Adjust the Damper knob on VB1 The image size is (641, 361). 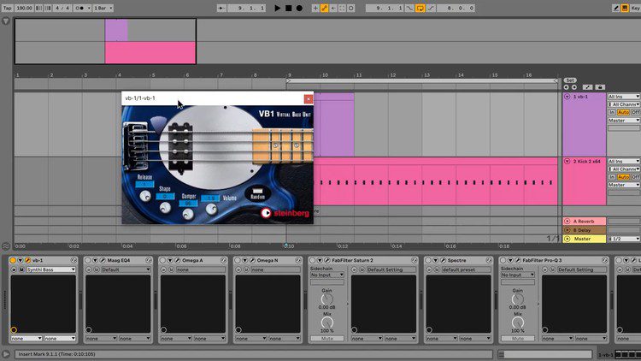pyautogui.click(x=188, y=214)
